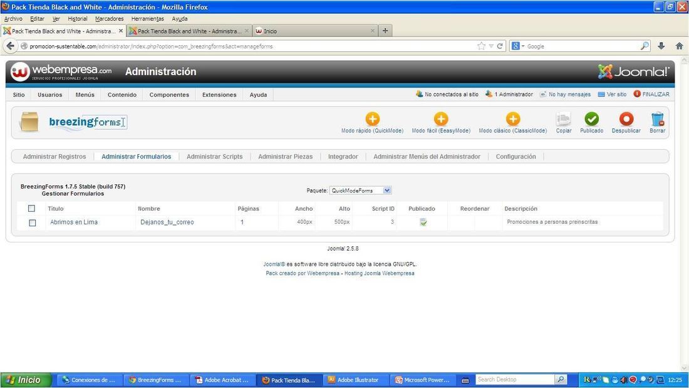
Task: Click the BreezingForms box logo icon
Action: tap(29, 122)
